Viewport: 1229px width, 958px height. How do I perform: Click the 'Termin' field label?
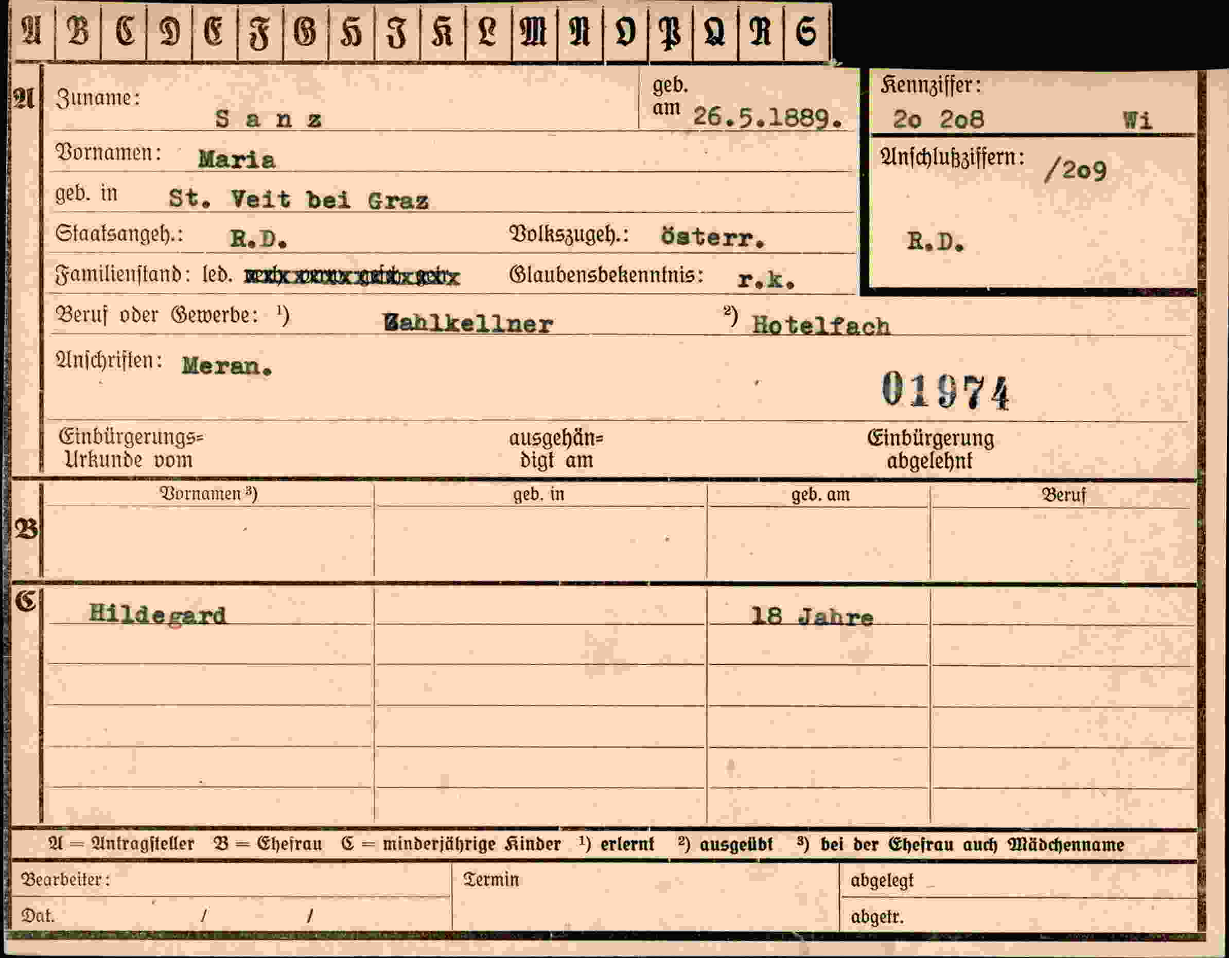(x=490, y=879)
